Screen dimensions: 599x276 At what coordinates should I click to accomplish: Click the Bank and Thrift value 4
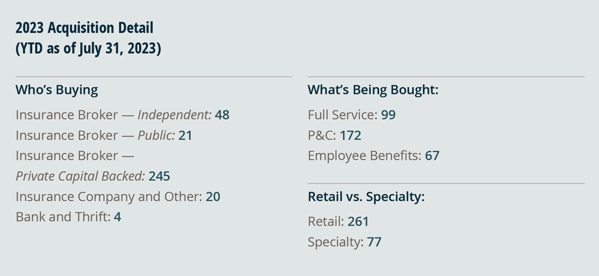(117, 217)
